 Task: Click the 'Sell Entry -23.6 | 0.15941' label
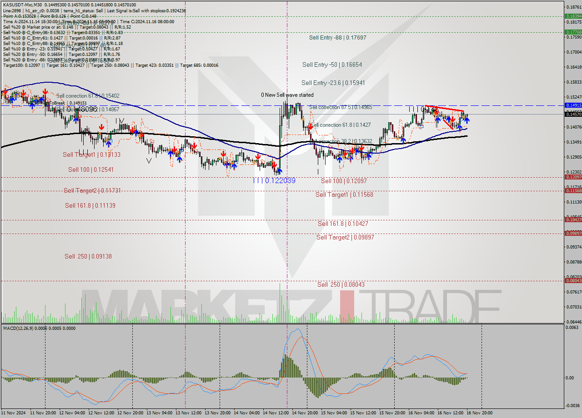click(333, 83)
